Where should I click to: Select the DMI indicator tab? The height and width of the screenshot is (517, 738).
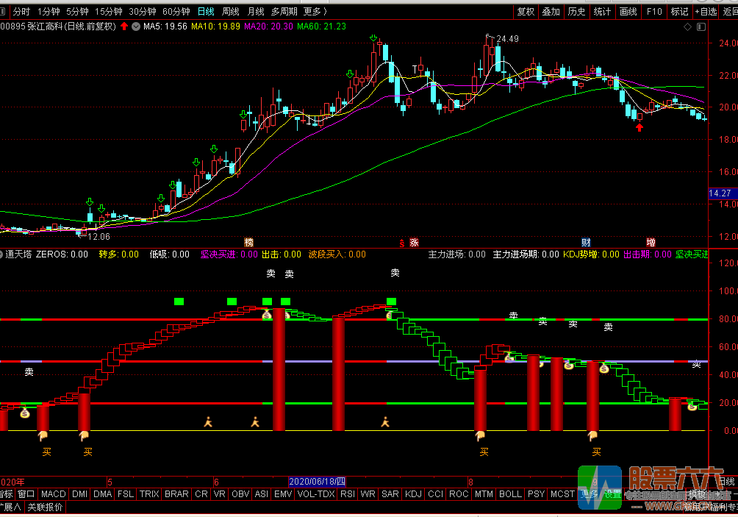[x=80, y=494]
